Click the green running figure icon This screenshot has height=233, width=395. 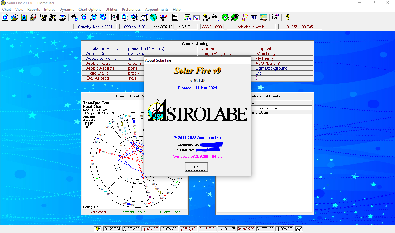click(235, 17)
